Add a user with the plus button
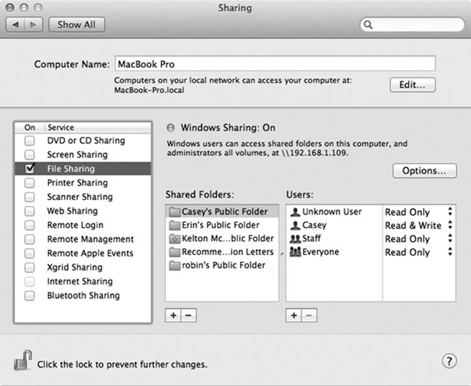Viewport: 471px width, 386px height. pos(294,316)
